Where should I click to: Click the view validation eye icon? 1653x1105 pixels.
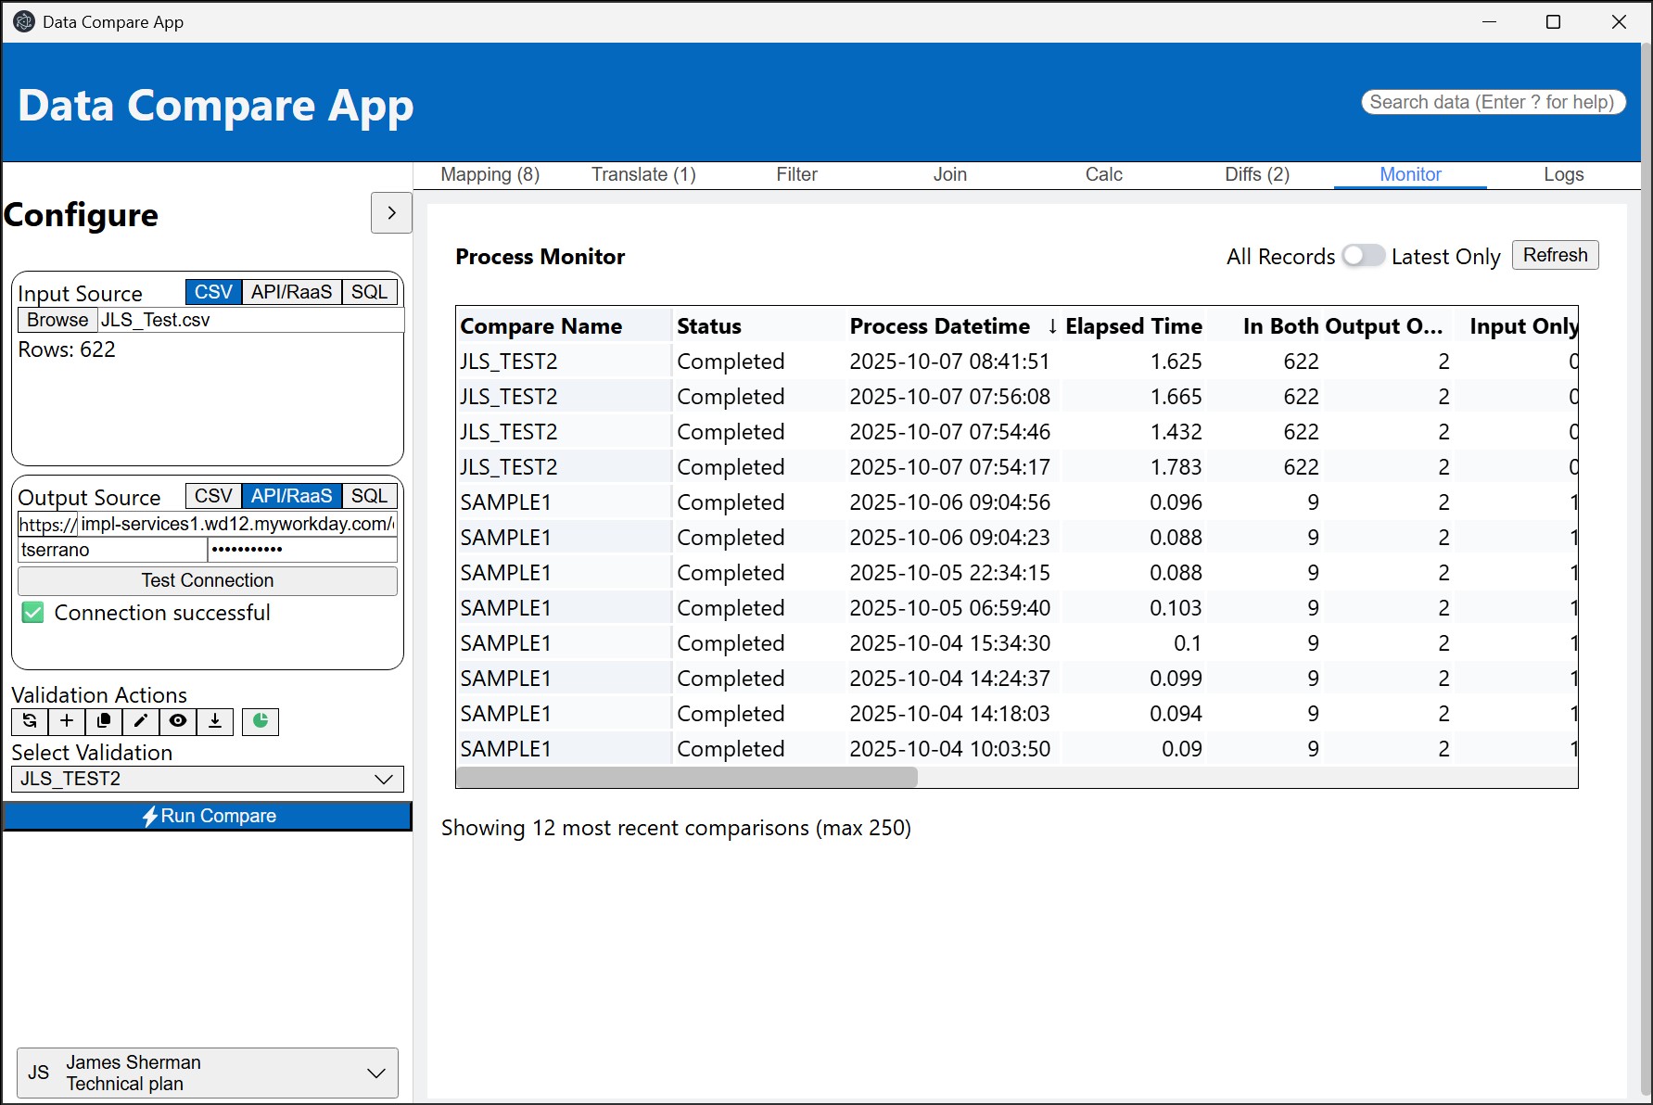pyautogui.click(x=178, y=721)
